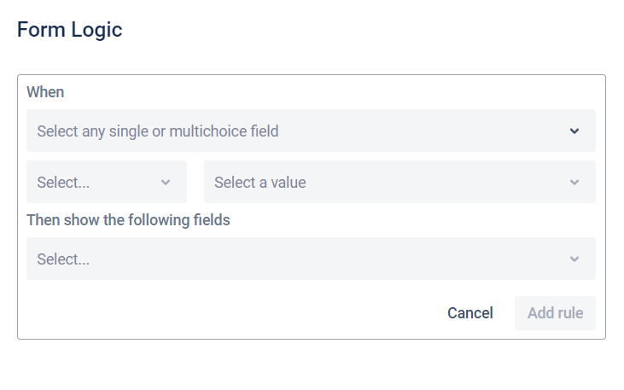Click the "Select..." placeholder in the operator box
The height and width of the screenshot is (390, 624).
(63, 183)
